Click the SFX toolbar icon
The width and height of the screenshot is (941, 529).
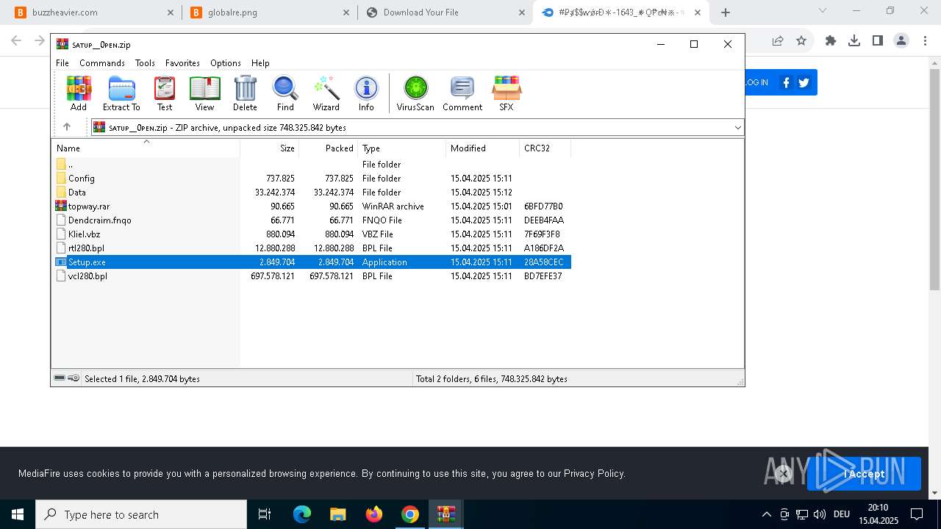[x=507, y=93]
